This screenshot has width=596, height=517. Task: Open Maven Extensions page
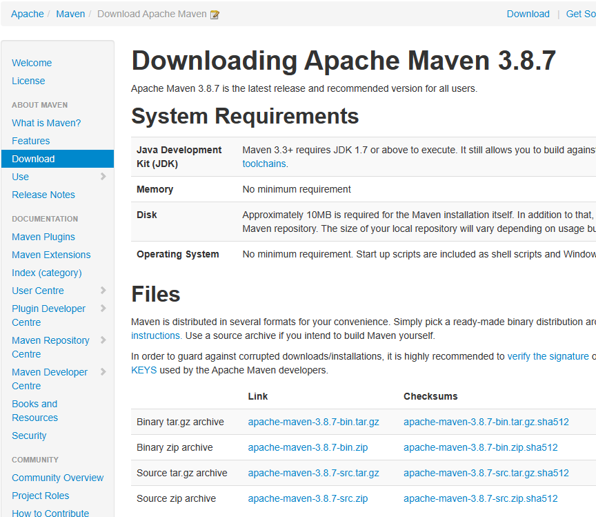pos(51,255)
